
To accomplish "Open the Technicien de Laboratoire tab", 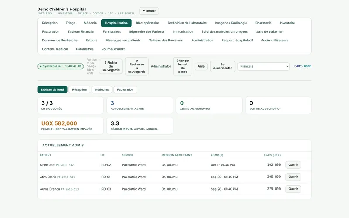I will [187, 23].
